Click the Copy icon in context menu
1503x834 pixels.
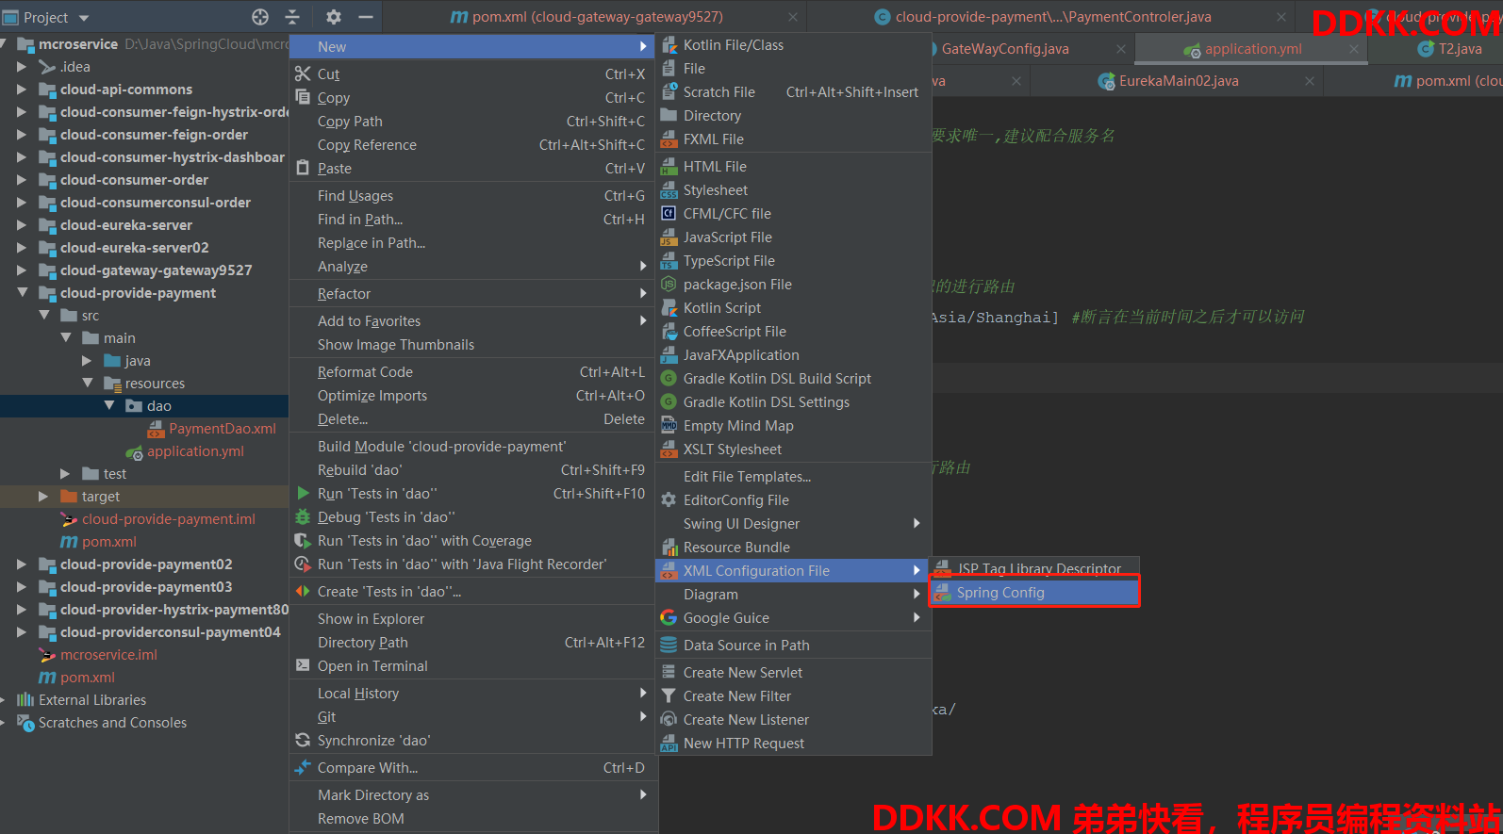[x=303, y=97]
